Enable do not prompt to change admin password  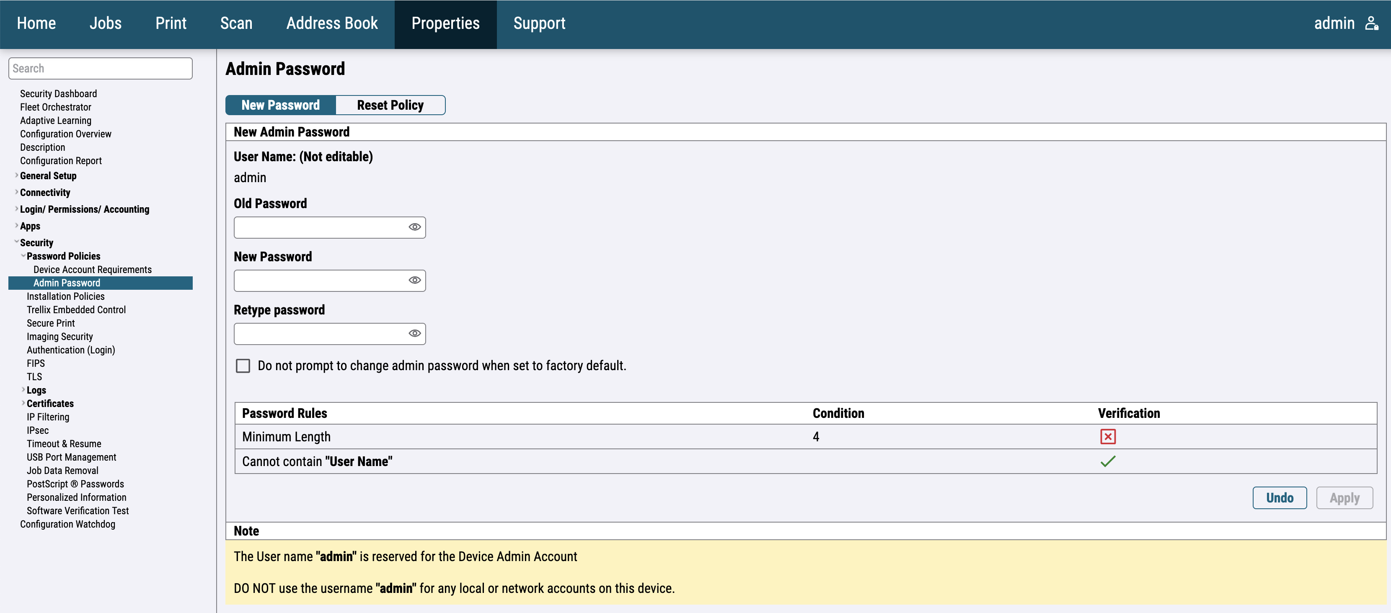(243, 365)
